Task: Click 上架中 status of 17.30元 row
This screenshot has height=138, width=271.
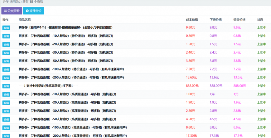Action: tap(261, 136)
